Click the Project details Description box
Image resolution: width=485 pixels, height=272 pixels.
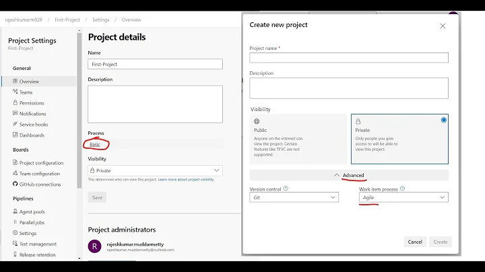pyautogui.click(x=155, y=104)
